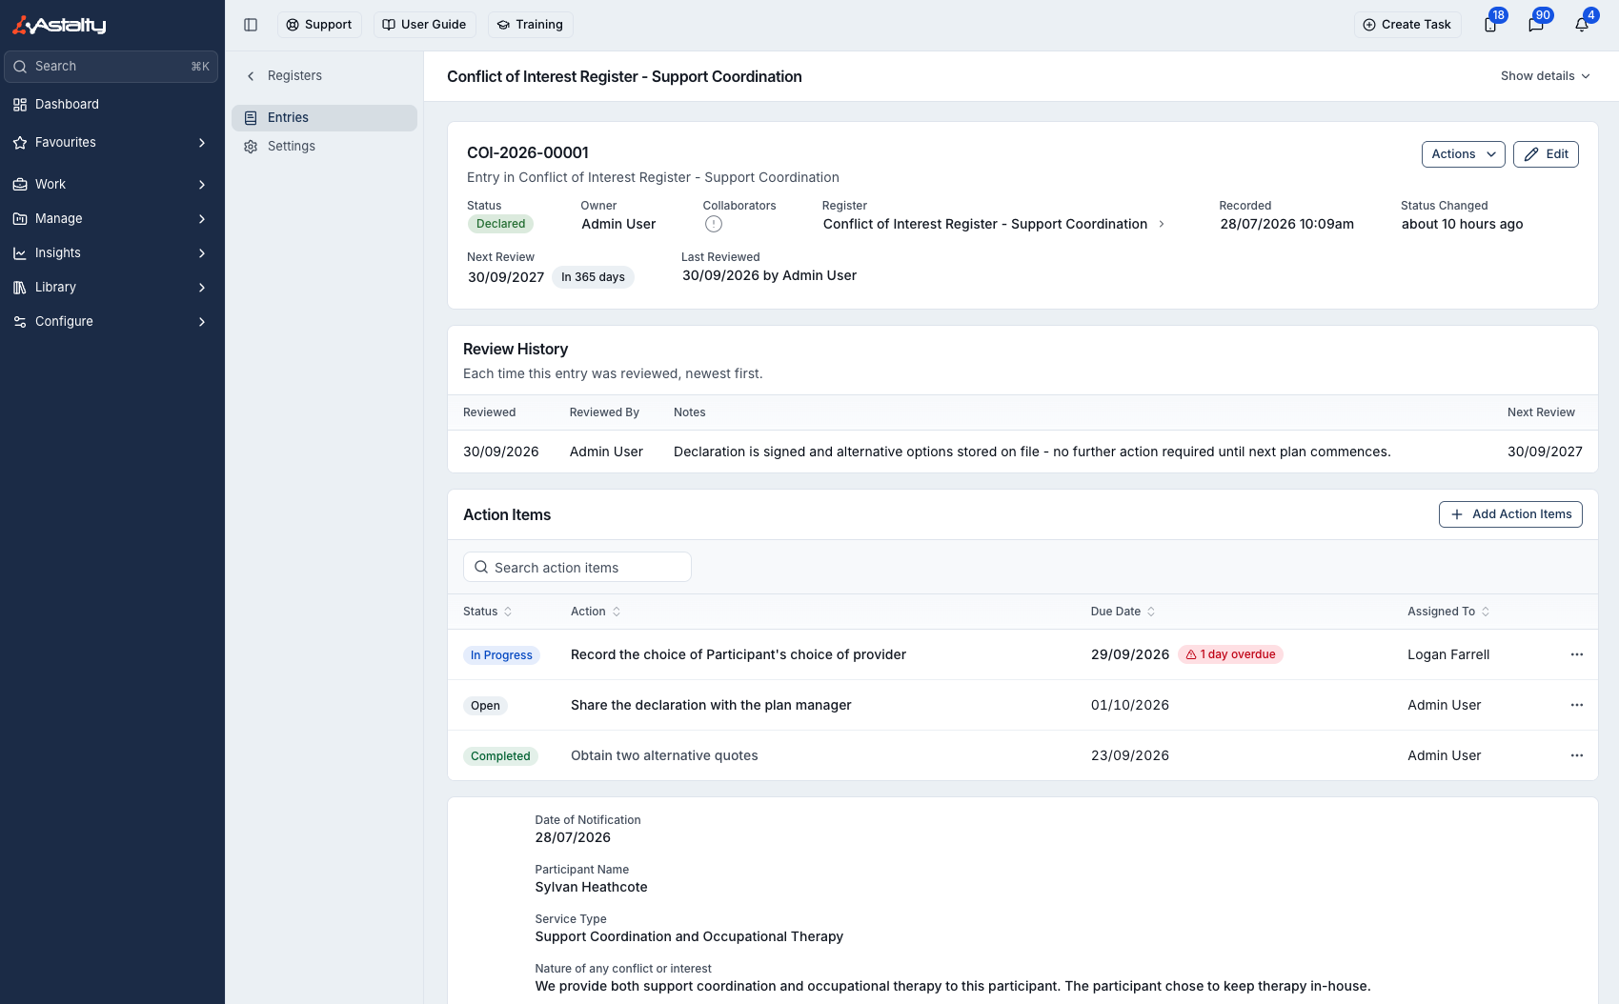Viewport: 1619px width, 1004px height.
Task: Focus the sidebar Search field
Action: (111, 67)
